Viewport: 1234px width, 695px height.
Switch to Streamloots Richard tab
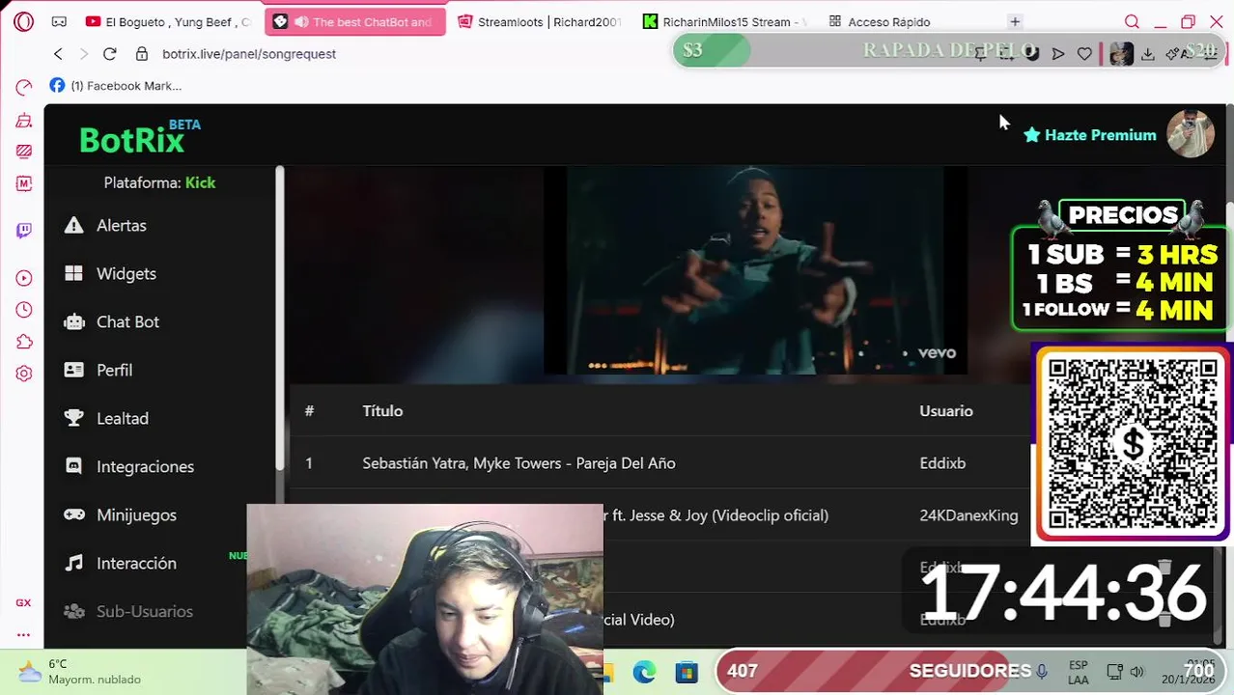point(539,21)
